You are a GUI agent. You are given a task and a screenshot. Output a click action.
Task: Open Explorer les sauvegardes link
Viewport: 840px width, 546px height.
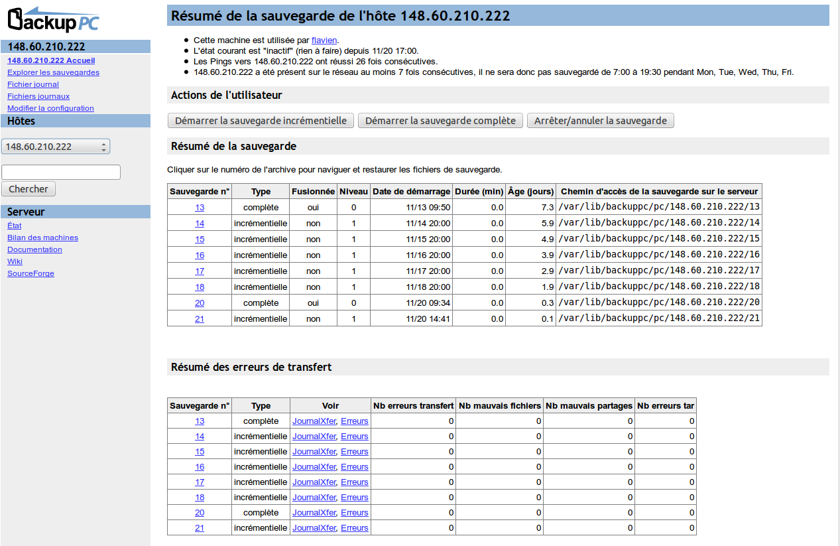pos(53,72)
